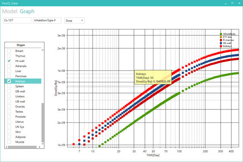
Task: Select the Muscle row in organ list
Action: tap(23, 142)
